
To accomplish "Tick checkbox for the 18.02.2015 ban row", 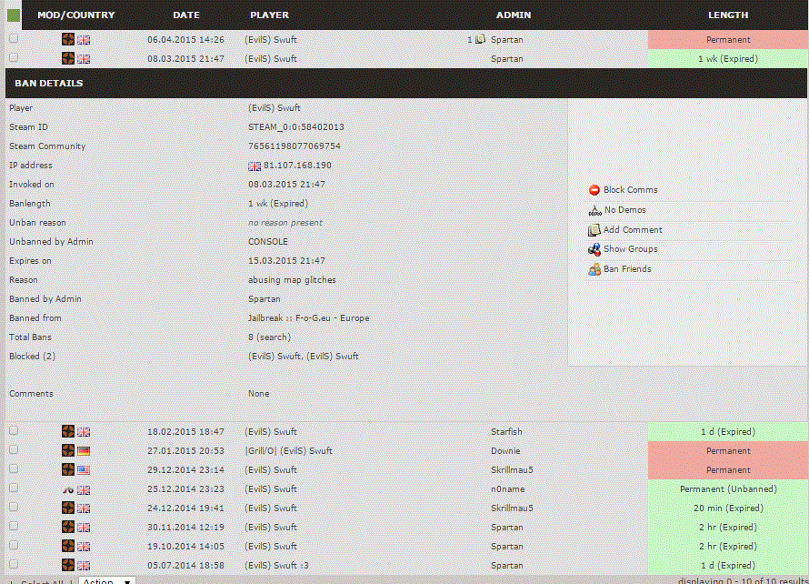I will (14, 431).
